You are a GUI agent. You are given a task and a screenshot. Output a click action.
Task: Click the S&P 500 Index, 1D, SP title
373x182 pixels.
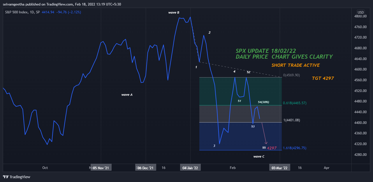coord(23,12)
